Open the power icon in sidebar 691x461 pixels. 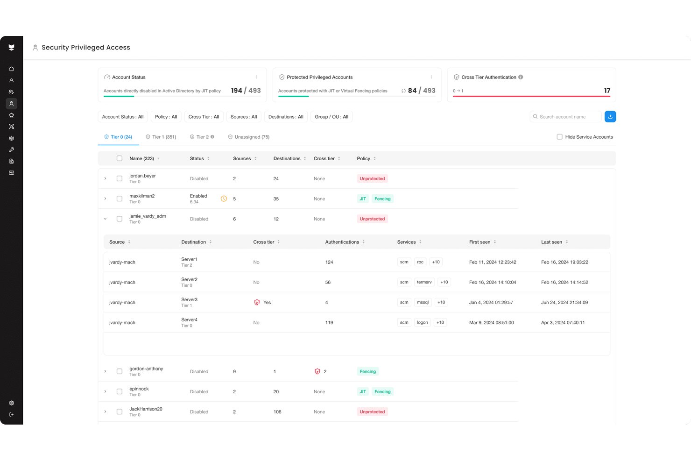pyautogui.click(x=11, y=138)
